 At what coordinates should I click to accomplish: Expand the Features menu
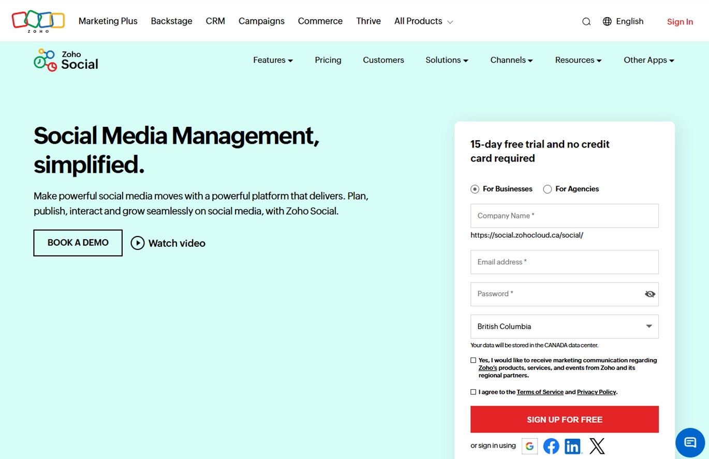click(x=273, y=60)
